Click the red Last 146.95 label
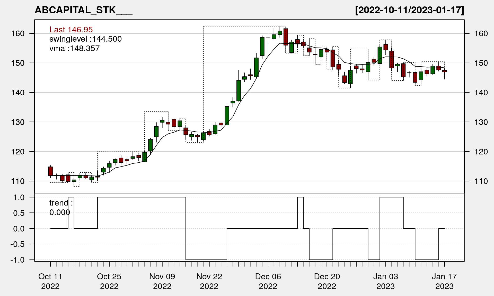 point(71,30)
